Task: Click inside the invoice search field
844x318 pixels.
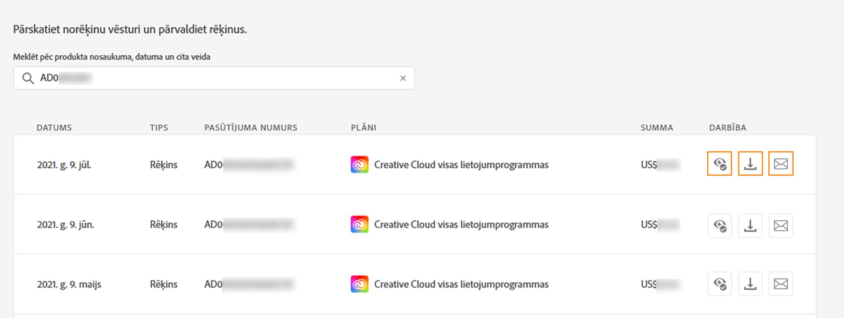Action: pyautogui.click(x=214, y=78)
